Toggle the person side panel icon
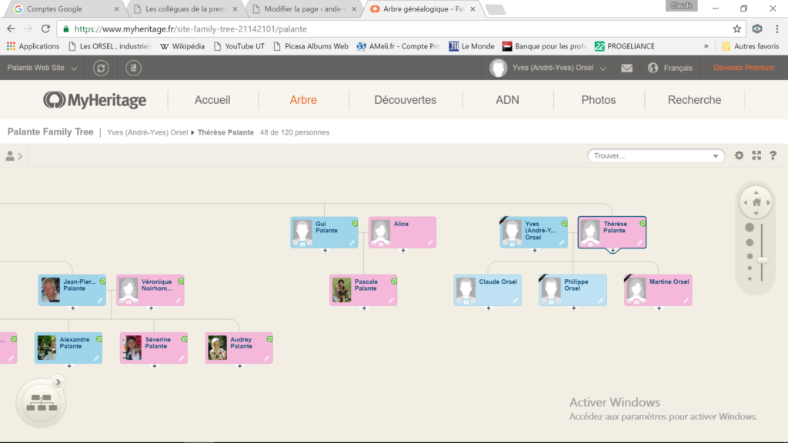This screenshot has width=788, height=443. pyautogui.click(x=14, y=156)
